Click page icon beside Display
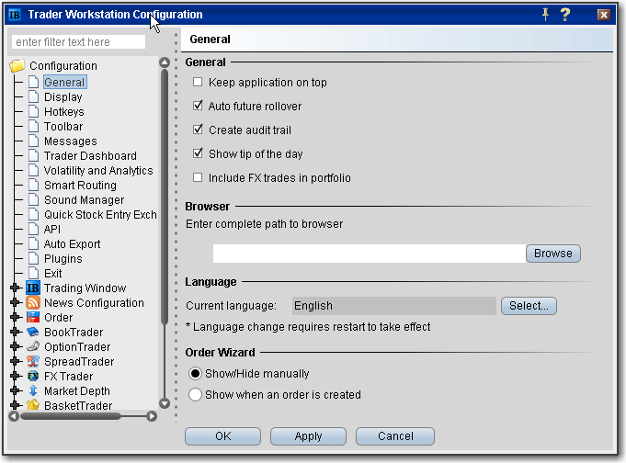 tap(34, 97)
